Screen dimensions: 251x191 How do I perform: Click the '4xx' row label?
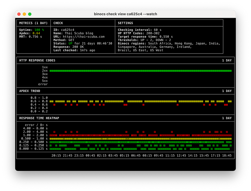pos(45,77)
